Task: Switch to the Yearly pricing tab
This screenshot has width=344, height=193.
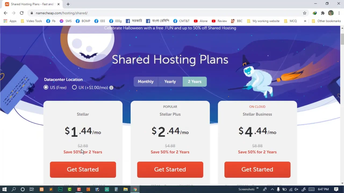Action: [x=170, y=81]
